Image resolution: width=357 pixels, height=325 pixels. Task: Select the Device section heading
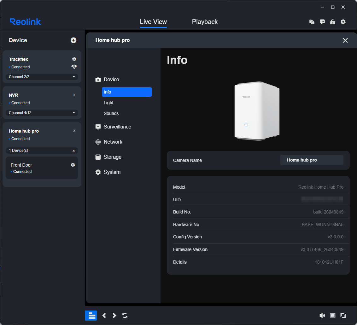[111, 79]
